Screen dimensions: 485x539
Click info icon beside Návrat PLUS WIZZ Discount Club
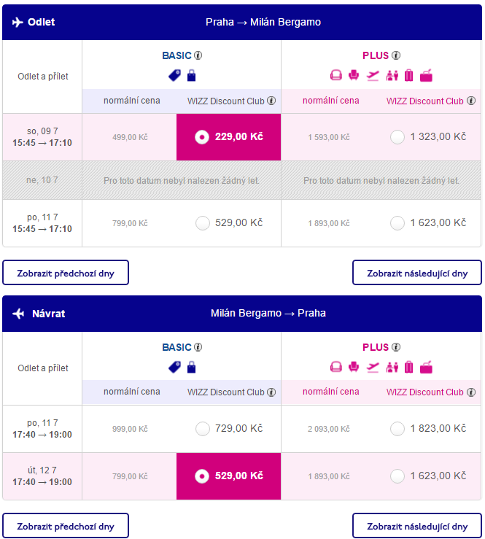[x=471, y=392]
